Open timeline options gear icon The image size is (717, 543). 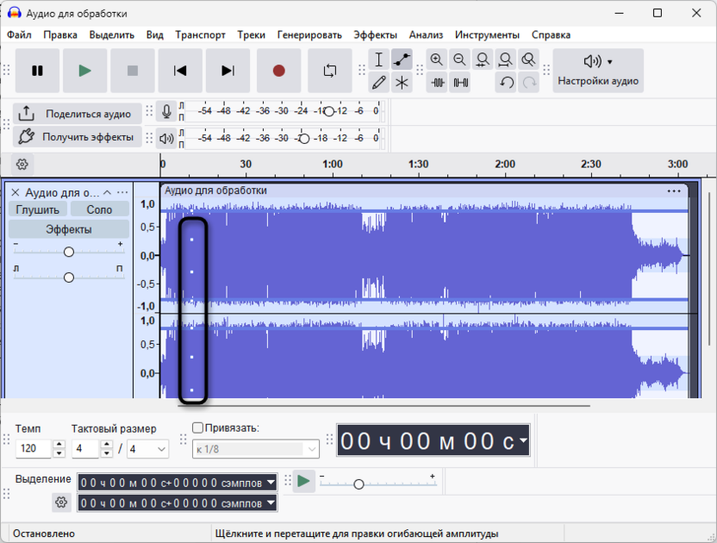22,165
